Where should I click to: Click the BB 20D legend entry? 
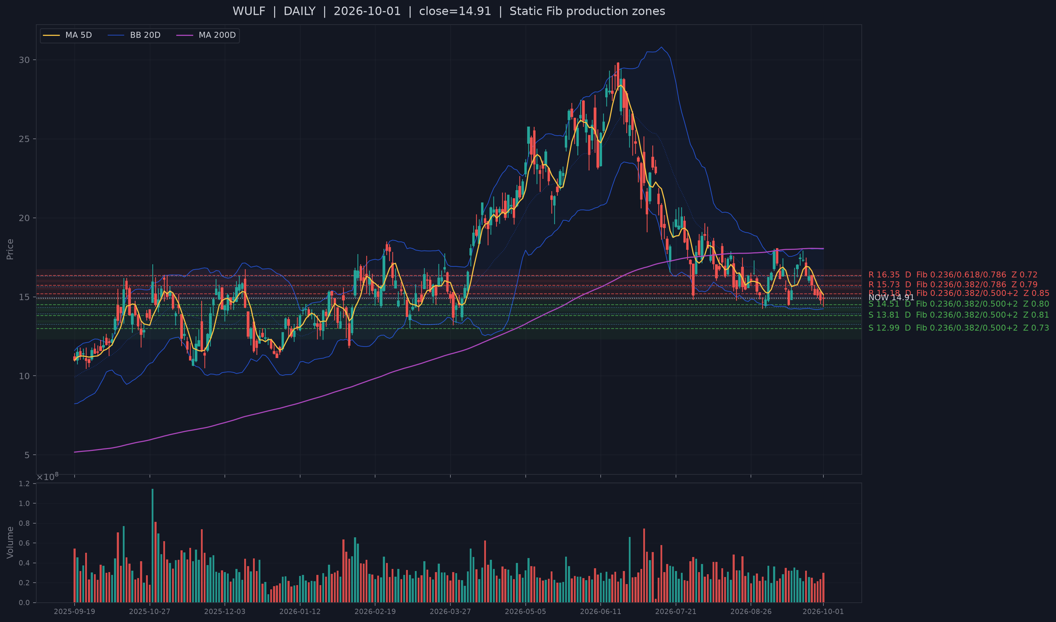[134, 35]
